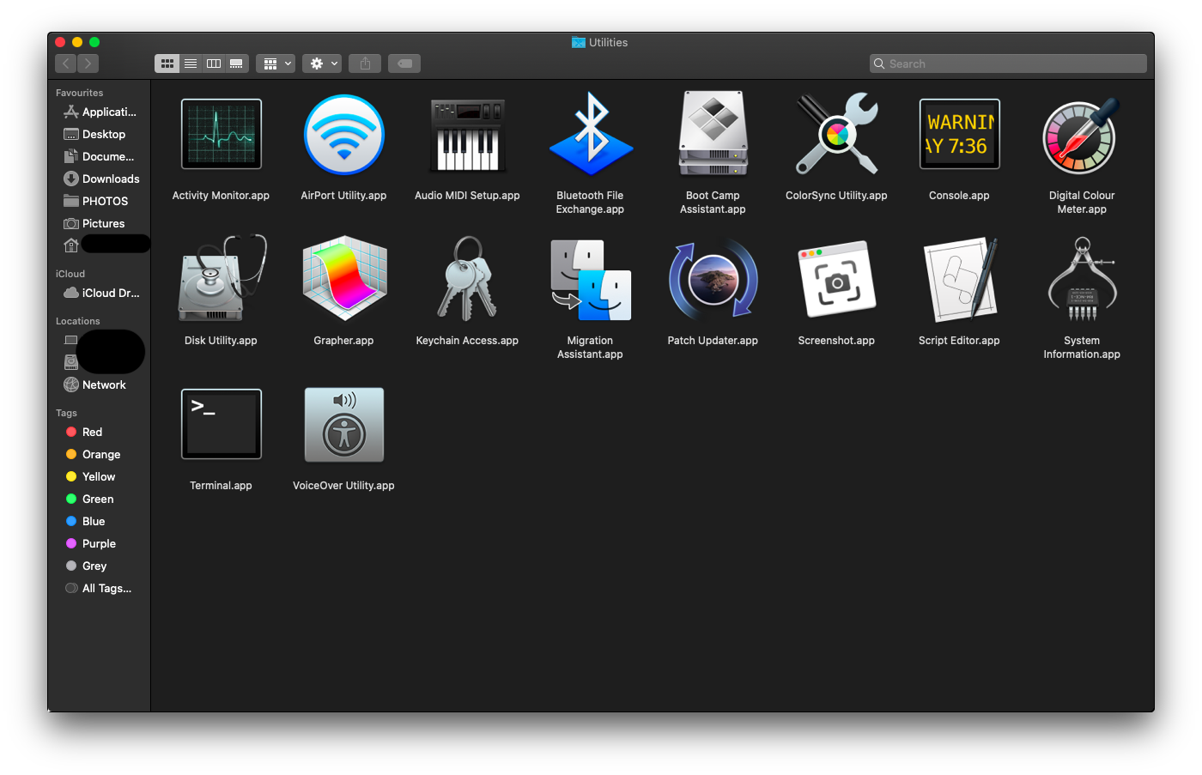Viewport: 1202px width, 775px height.
Task: Select Audio MIDI Setup app icon
Action: pyautogui.click(x=467, y=135)
